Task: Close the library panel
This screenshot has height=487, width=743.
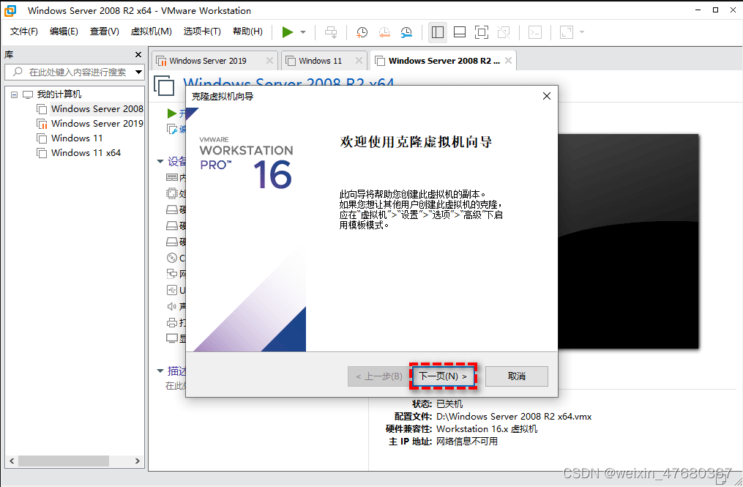Action: 138,54
